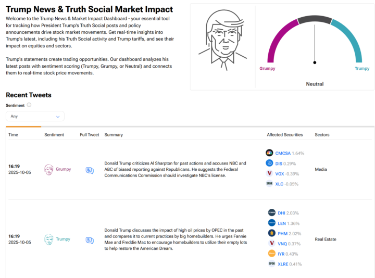Screen dimensions: 375x278
Task: Click the CMCSA Comcast logo icon
Action: 269,153
